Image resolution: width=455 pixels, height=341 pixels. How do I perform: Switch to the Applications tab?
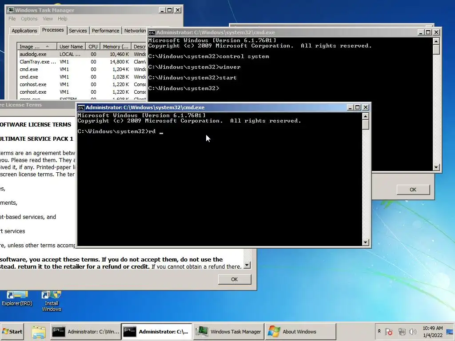tap(24, 31)
